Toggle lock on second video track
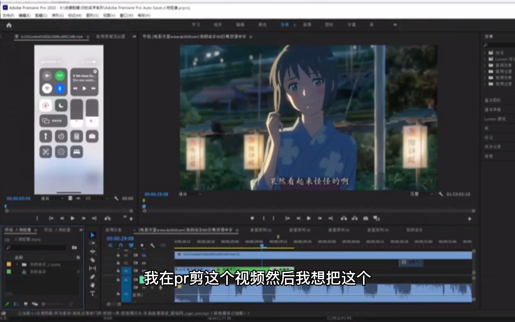The width and height of the screenshot is (515, 322). coord(118,263)
